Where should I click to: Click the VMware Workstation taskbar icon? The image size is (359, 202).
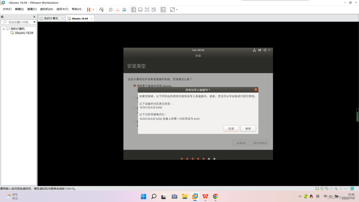coord(195,196)
